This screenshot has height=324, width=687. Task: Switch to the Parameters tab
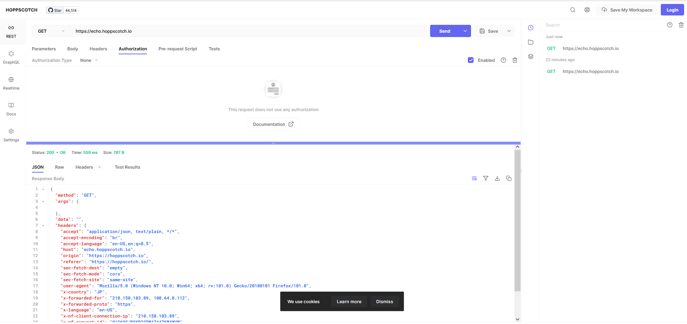click(44, 49)
